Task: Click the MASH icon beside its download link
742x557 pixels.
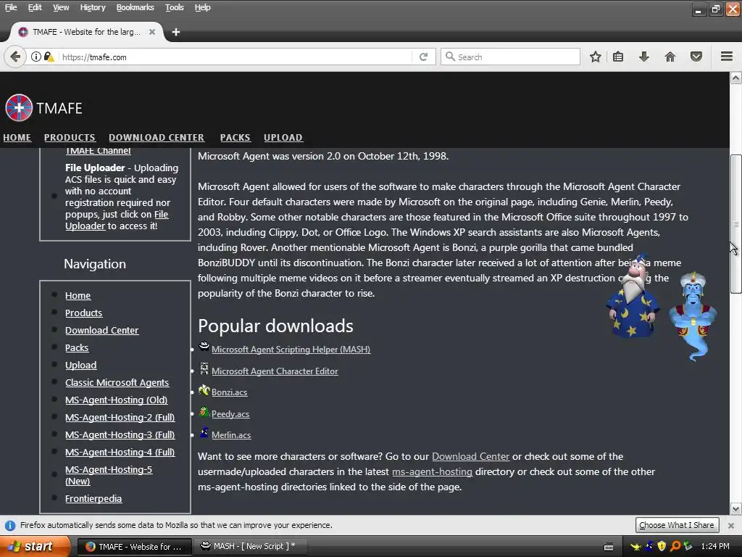Action: click(204, 346)
